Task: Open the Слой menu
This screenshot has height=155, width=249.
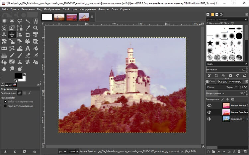Action: click(x=66, y=9)
